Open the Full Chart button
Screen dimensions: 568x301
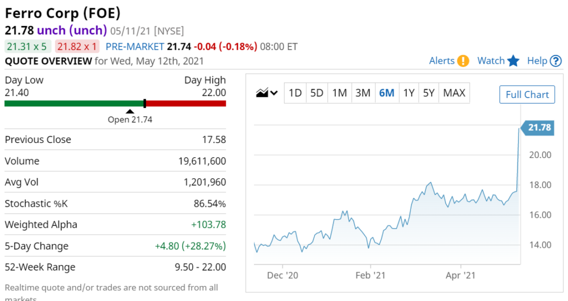tap(527, 95)
